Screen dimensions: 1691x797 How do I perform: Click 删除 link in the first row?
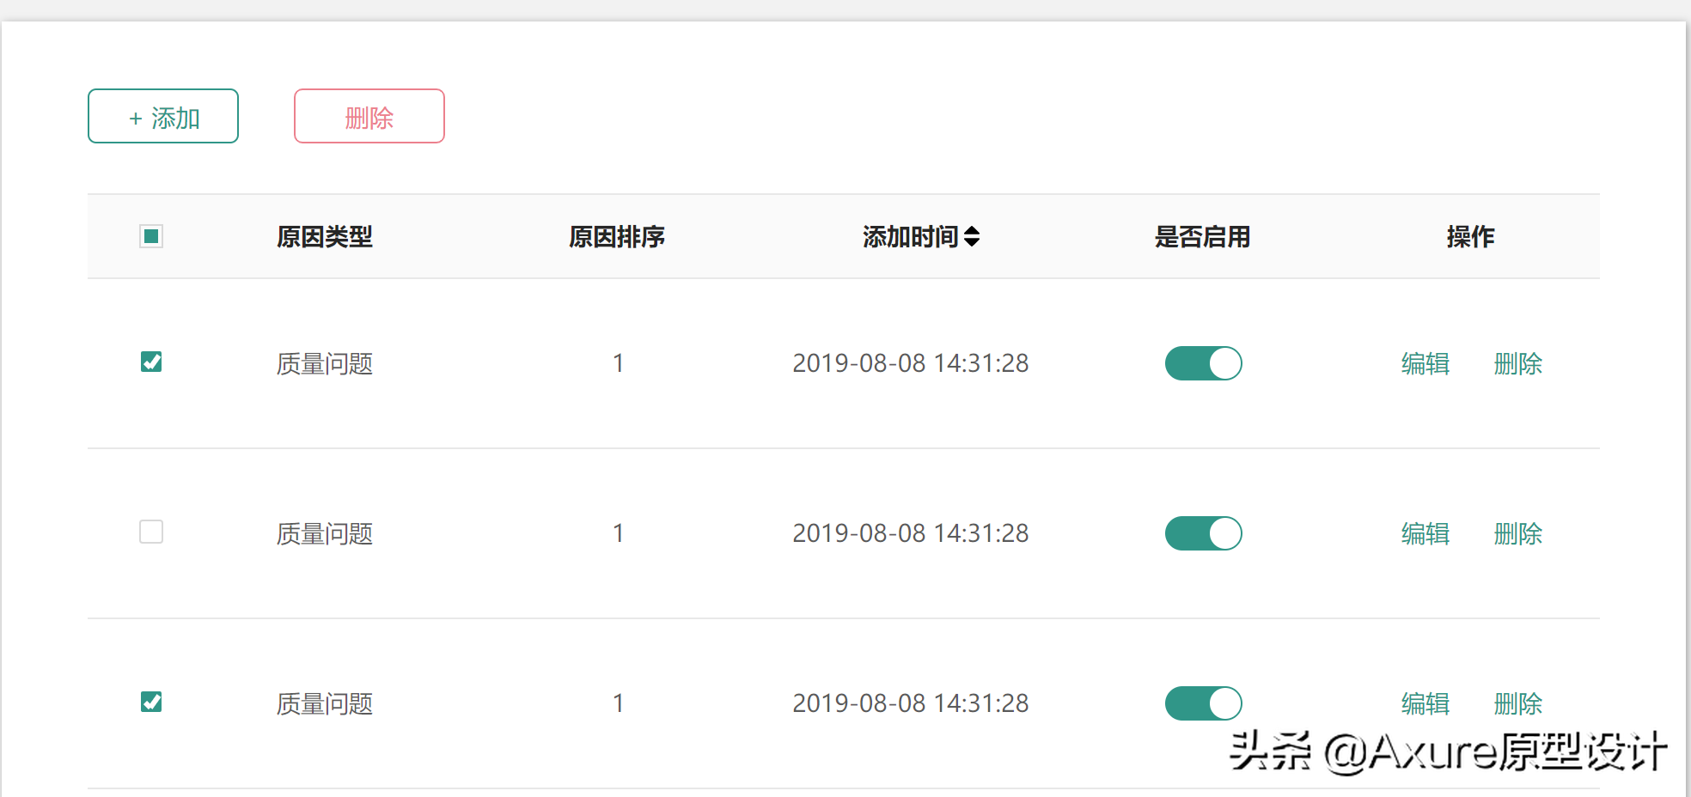pos(1518,363)
